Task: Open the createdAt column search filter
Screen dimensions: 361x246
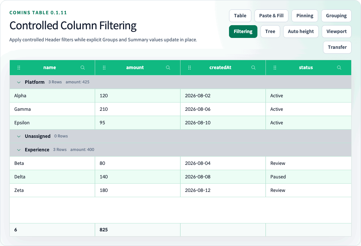Action: tap(253, 68)
